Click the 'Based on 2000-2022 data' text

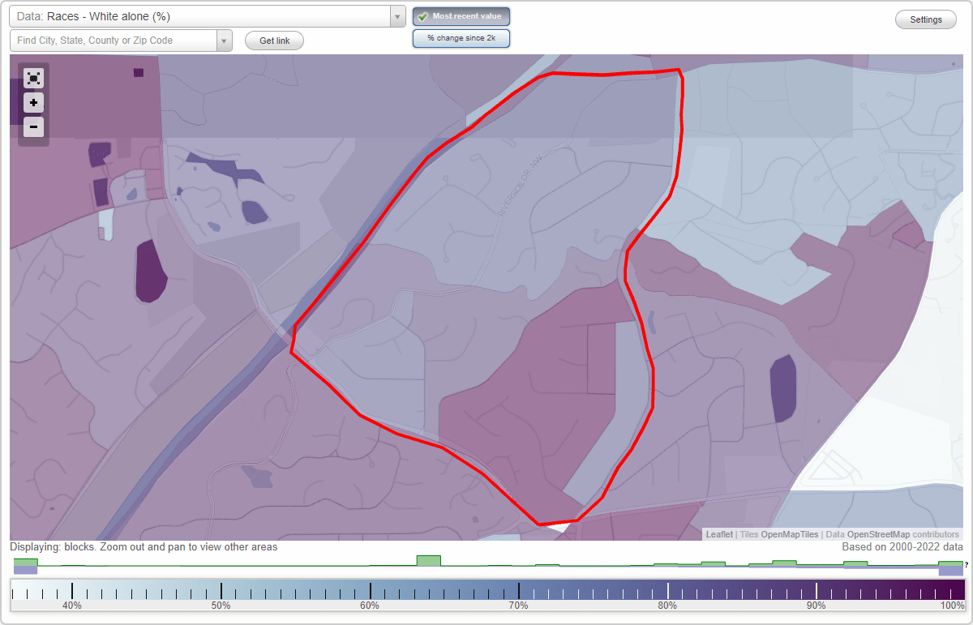pyautogui.click(x=902, y=547)
